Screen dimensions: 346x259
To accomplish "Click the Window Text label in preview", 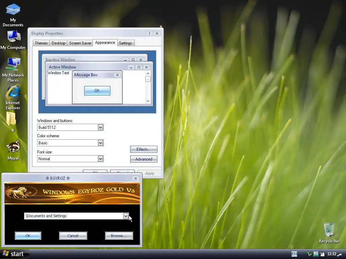I will (x=58, y=73).
